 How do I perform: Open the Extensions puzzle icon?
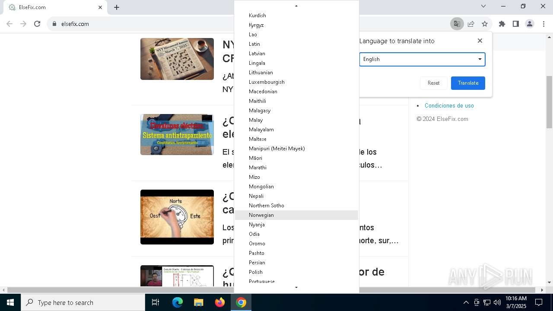coord(502,24)
